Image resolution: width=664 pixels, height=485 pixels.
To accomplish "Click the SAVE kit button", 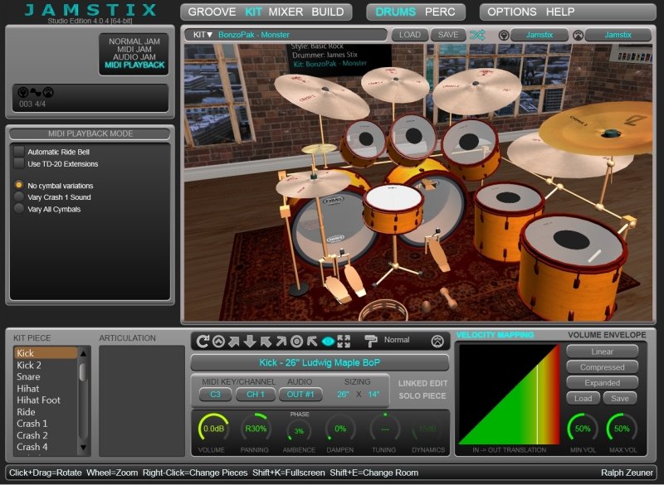I will [x=448, y=35].
